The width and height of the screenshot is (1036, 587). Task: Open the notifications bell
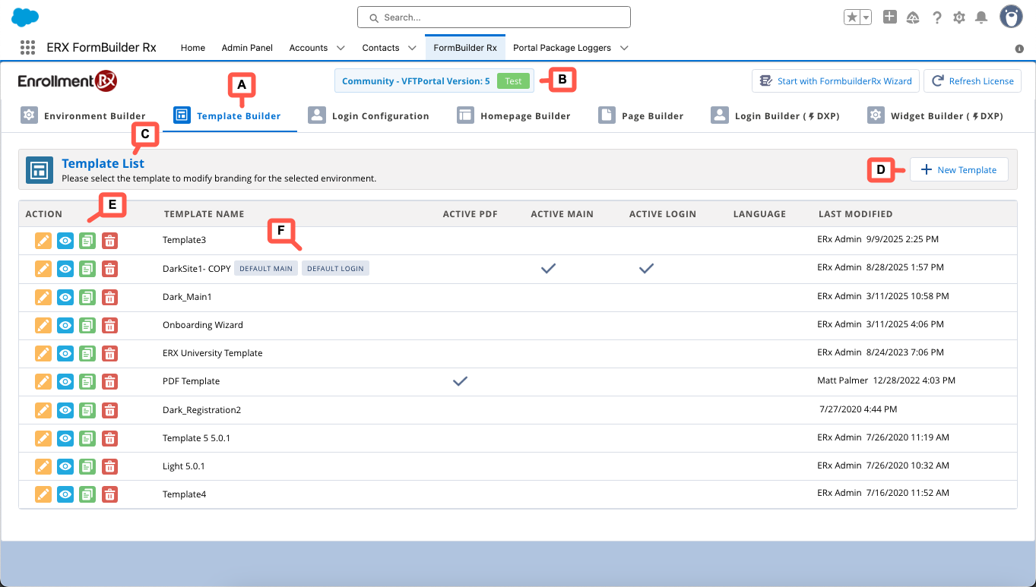(981, 17)
